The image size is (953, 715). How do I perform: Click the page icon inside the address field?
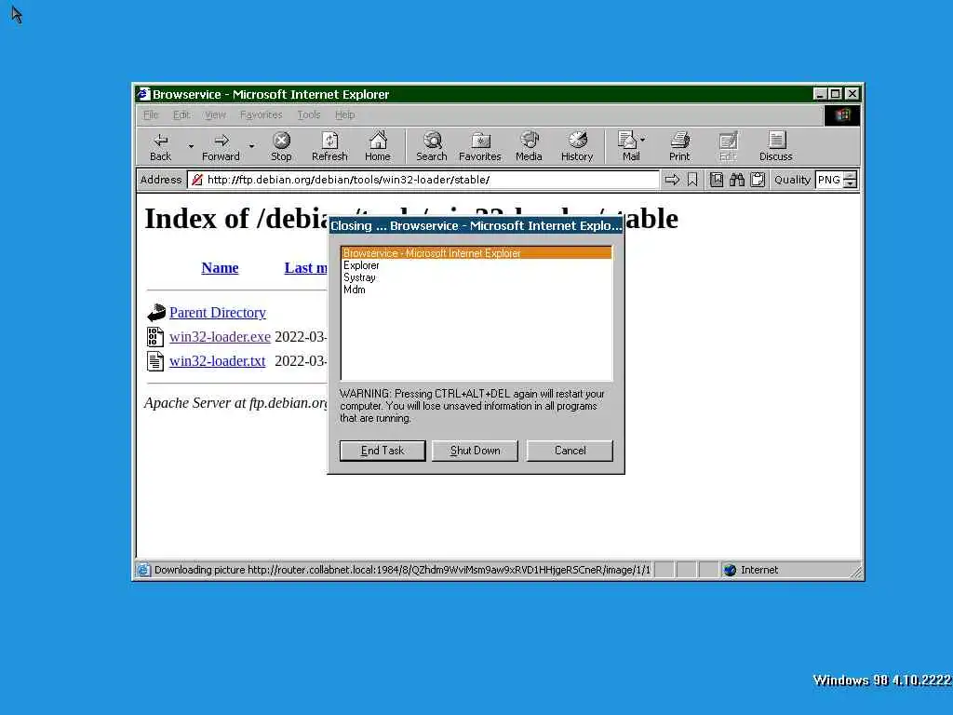[196, 180]
